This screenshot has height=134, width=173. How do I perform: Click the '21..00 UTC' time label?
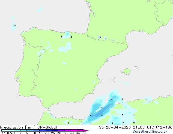tap(143, 127)
